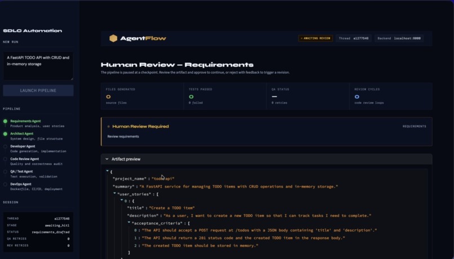Collapse the user_stories array triangle
This screenshot has height=259, width=454.
coord(115,193)
